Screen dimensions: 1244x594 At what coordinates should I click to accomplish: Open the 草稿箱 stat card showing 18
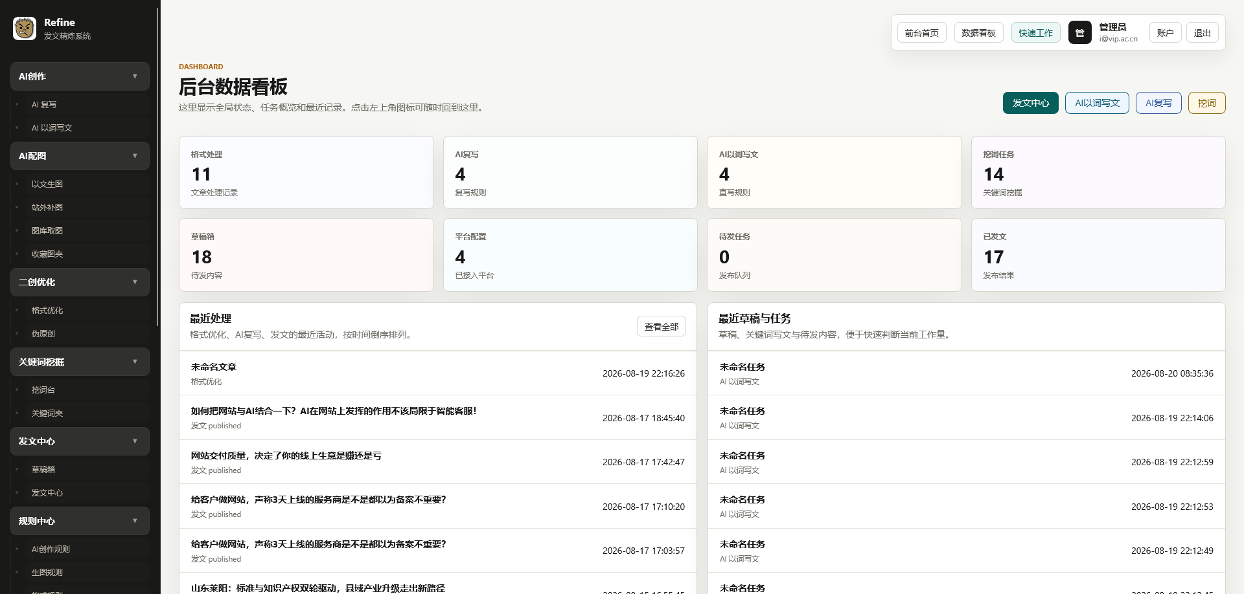pos(306,255)
